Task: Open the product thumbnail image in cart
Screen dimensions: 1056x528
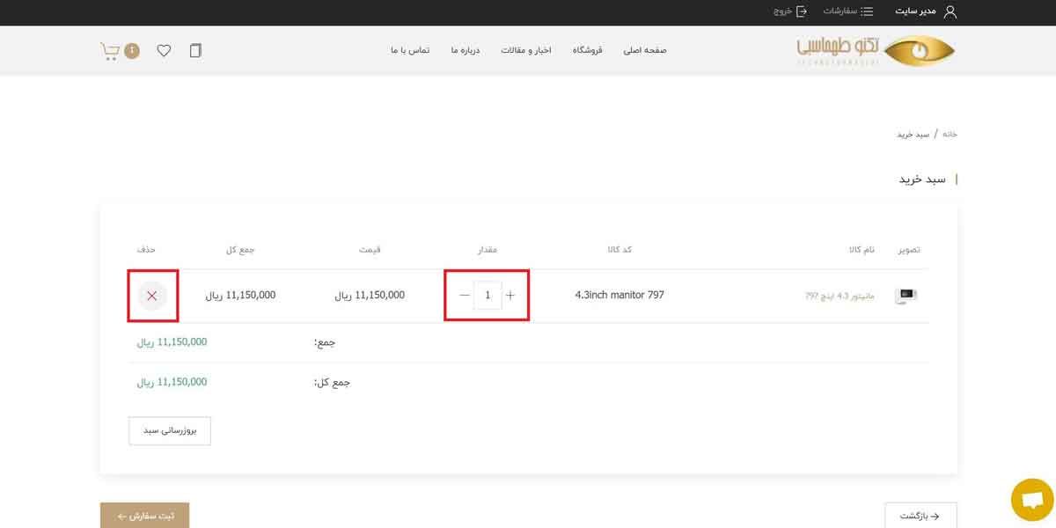Action: [x=906, y=297]
